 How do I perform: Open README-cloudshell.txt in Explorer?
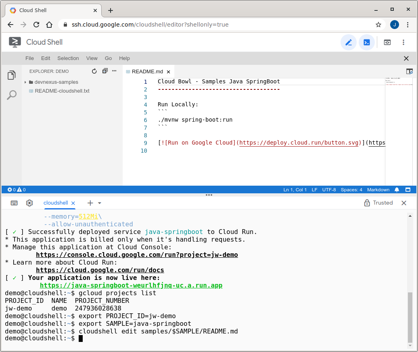coord(62,91)
